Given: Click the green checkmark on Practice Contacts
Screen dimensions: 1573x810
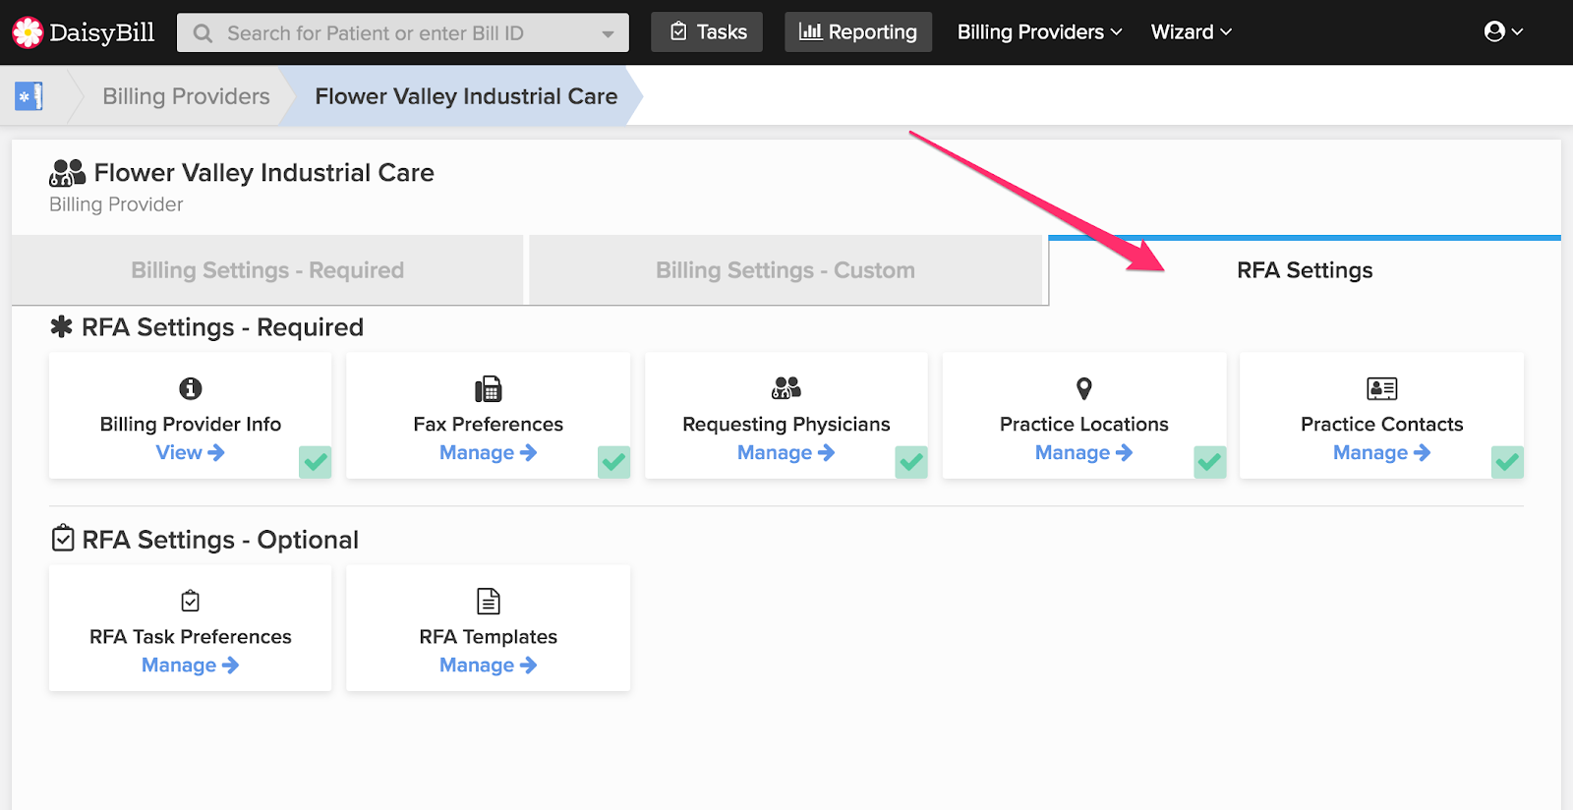Looking at the screenshot, I should click(1507, 461).
